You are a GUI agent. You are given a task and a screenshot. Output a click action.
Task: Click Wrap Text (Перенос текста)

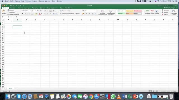click(65, 11)
